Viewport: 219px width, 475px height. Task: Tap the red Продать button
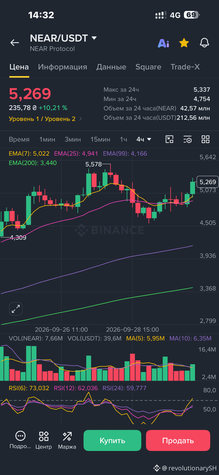(178, 440)
